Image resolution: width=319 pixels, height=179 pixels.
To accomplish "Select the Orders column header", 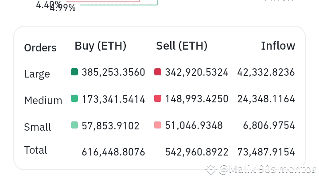I will coord(40,48).
